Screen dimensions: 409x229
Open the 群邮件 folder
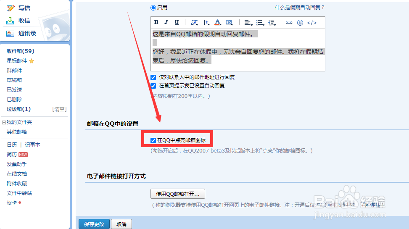(x=14, y=71)
